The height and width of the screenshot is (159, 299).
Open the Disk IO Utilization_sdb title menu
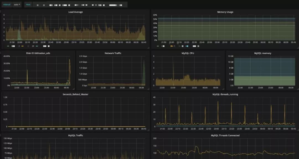pyautogui.click(x=38, y=53)
